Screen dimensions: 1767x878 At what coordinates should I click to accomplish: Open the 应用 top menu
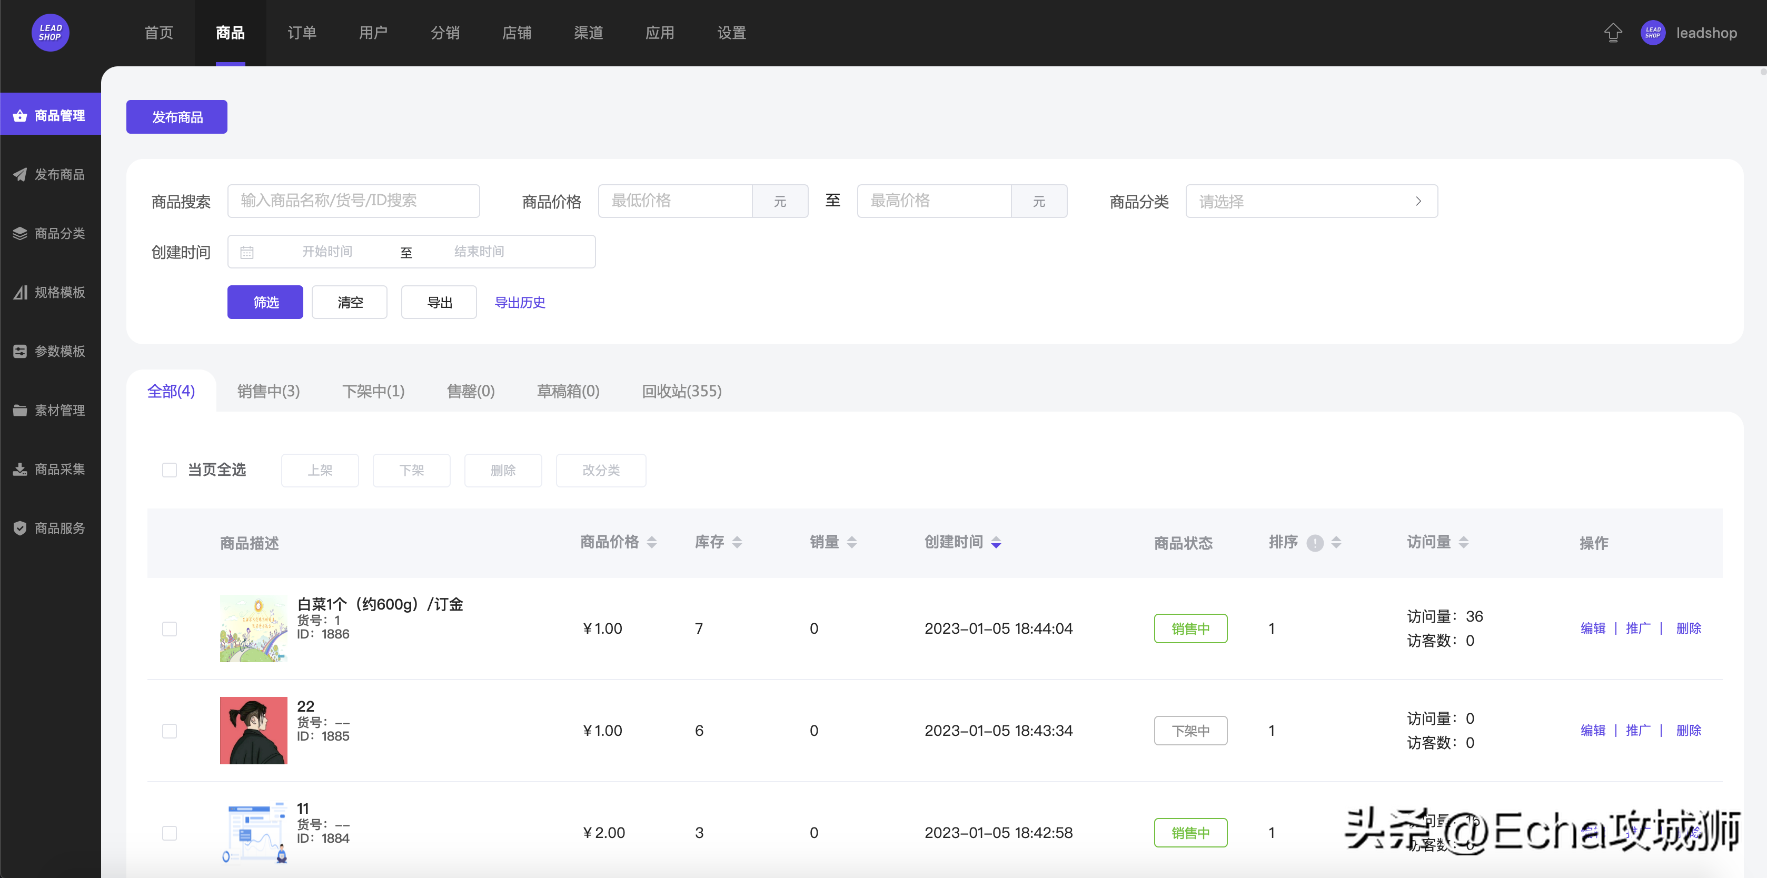[660, 32]
